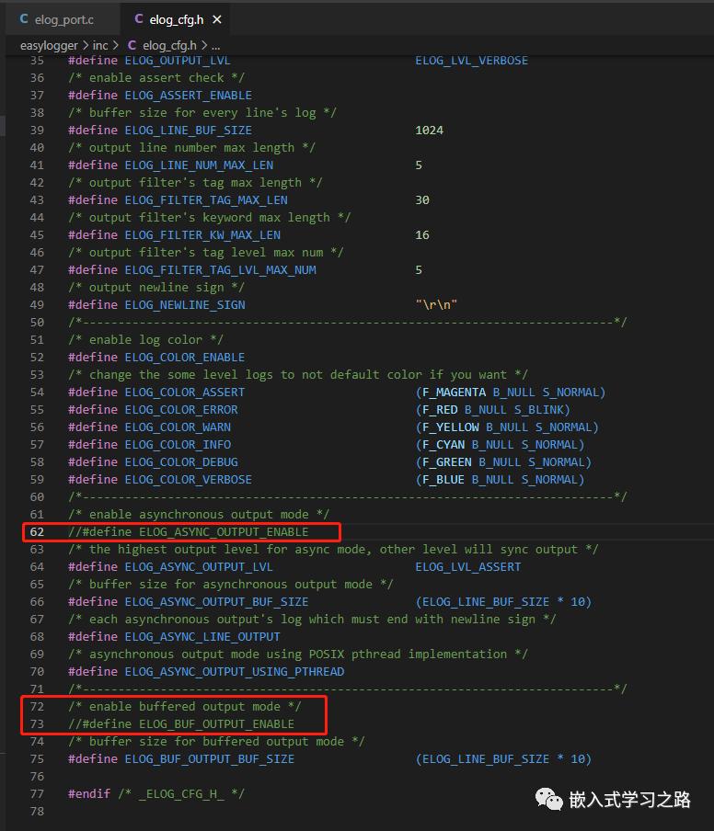Click the ELOG_COLOR_WARN macro name
This screenshot has height=831, width=714.
point(178,427)
